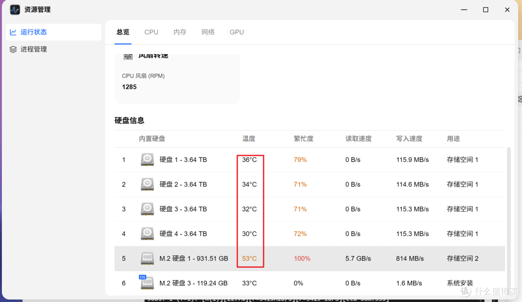Click the 32°C temperature value
The width and height of the screenshot is (522, 302).
click(x=249, y=209)
